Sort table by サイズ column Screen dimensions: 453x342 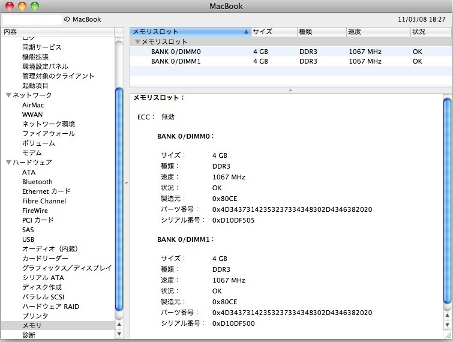(x=274, y=31)
